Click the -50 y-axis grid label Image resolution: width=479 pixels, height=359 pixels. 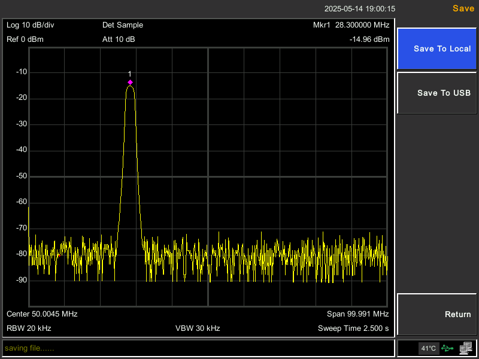pos(22,176)
